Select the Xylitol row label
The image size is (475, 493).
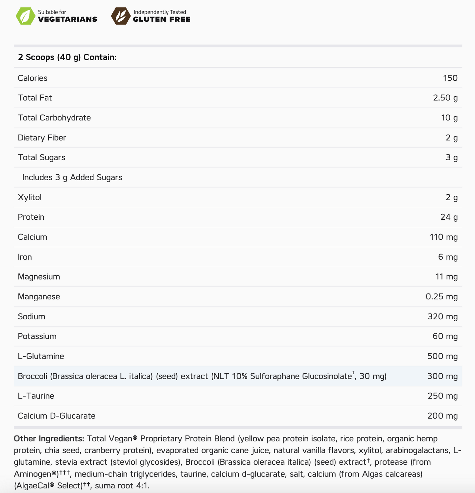pos(30,197)
